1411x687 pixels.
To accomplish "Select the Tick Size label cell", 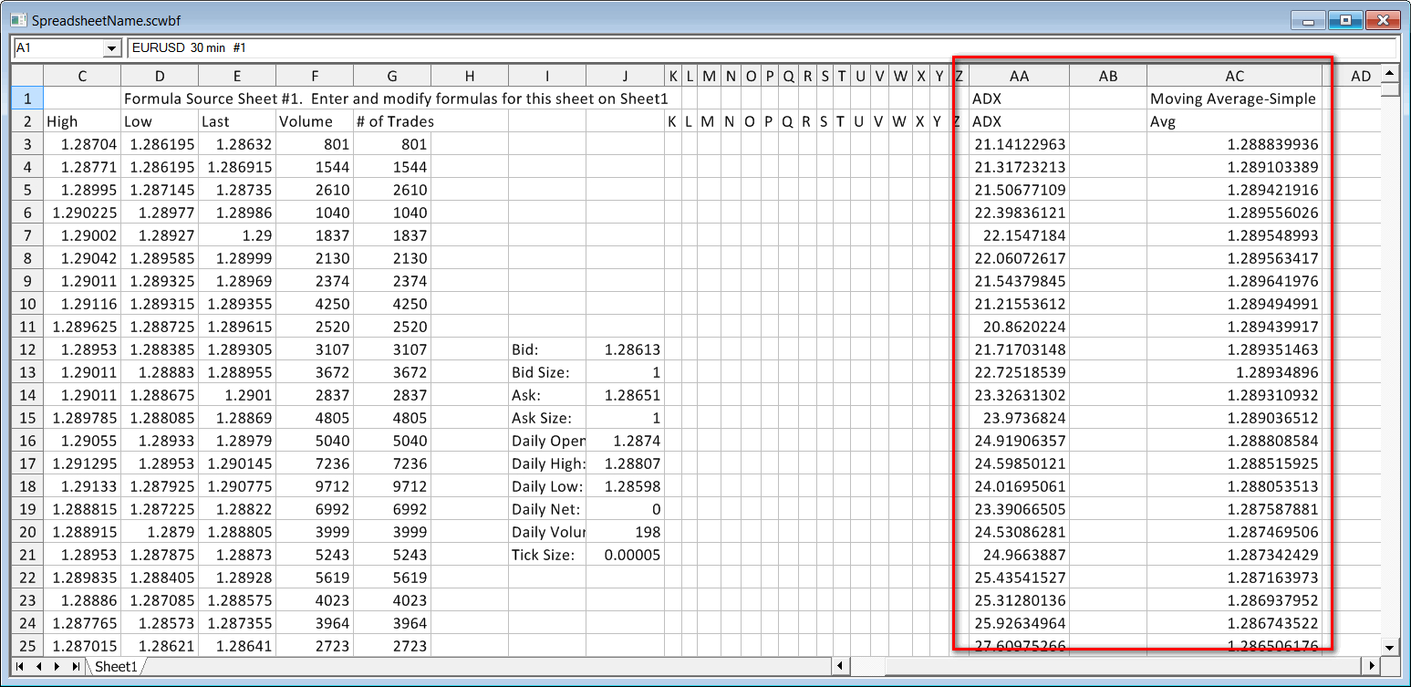I will pyautogui.click(x=547, y=555).
